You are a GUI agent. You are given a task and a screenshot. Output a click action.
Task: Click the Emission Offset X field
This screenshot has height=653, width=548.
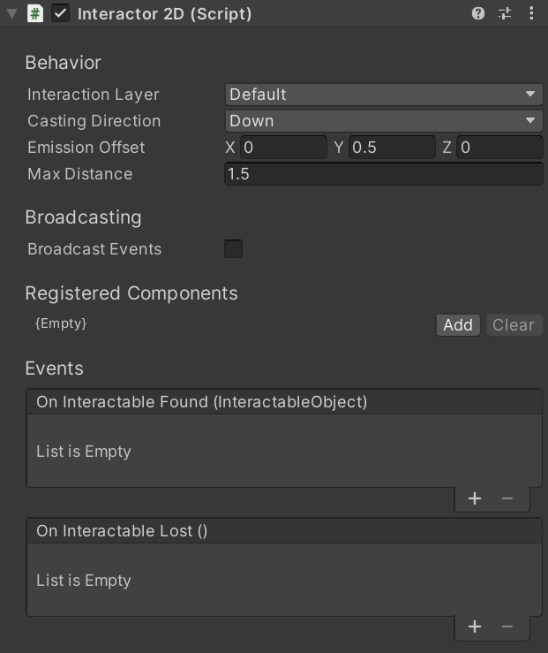(x=283, y=148)
